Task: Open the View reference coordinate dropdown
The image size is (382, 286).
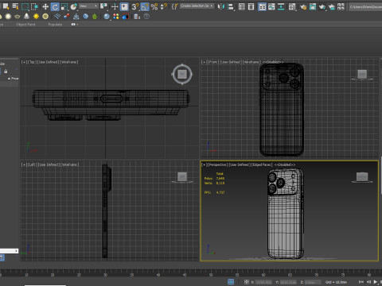Action: [89, 6]
